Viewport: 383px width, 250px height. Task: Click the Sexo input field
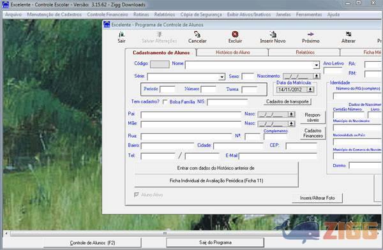[x=248, y=77]
